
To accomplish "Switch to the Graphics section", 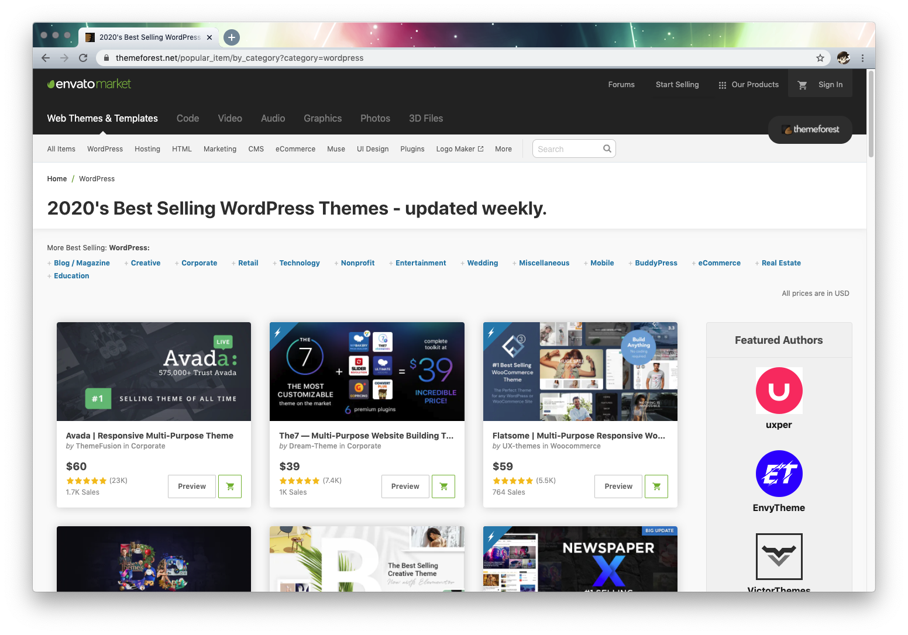I will [322, 118].
